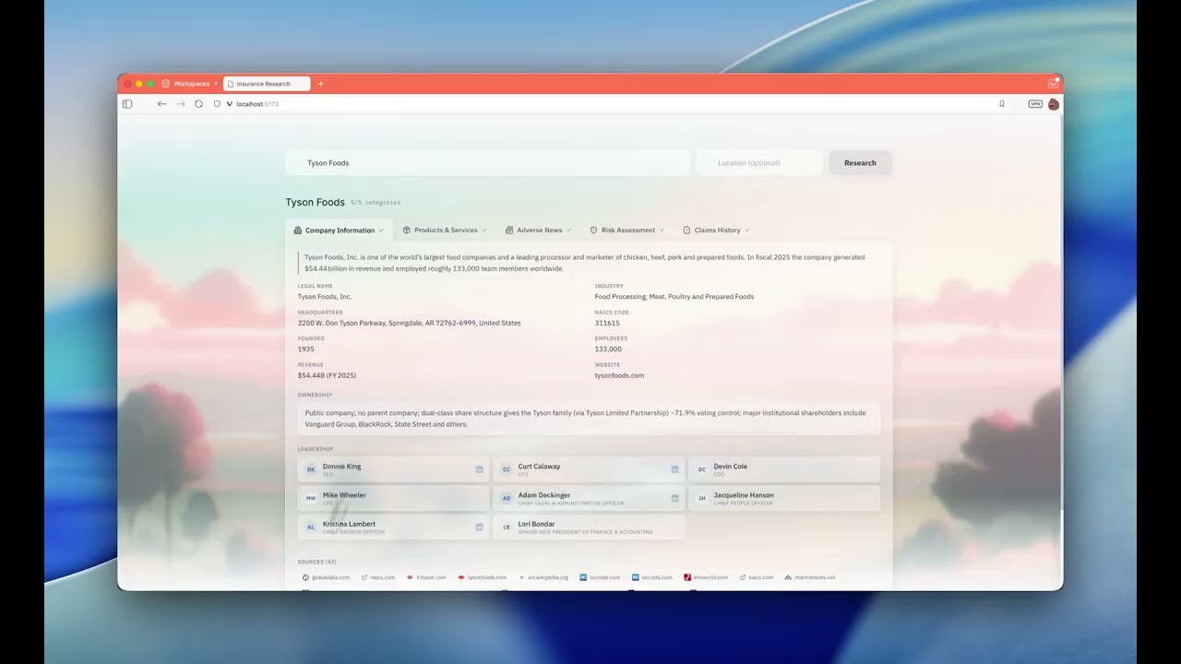Expand the Workspaces dropdown
The width and height of the screenshot is (1181, 664).
(x=190, y=84)
